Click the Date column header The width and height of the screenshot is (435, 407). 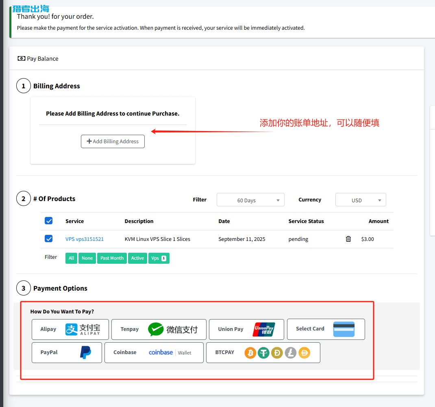[224, 221]
